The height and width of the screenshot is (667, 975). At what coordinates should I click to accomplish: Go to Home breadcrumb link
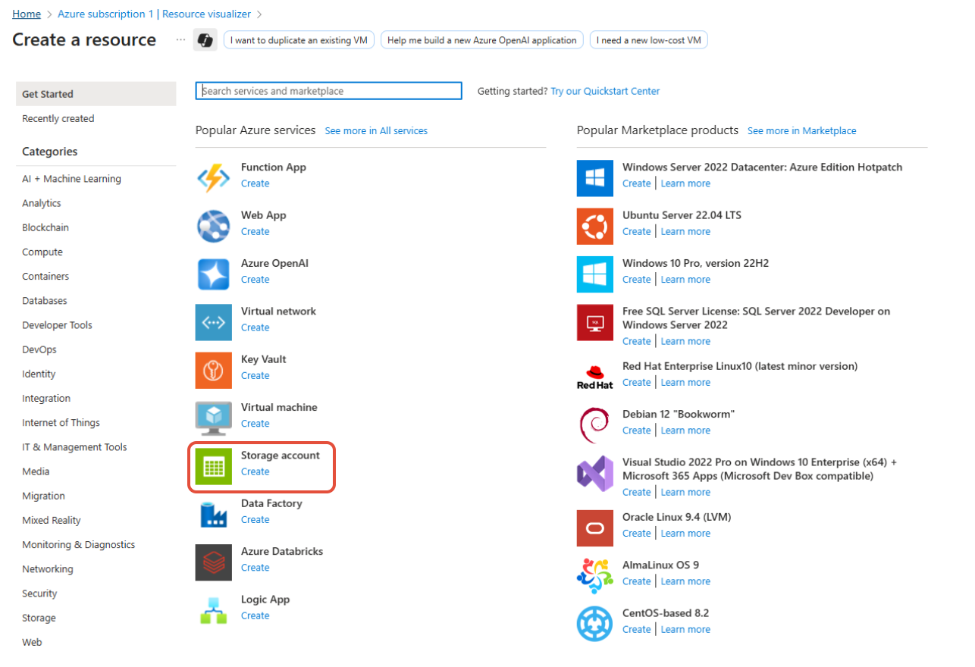click(x=27, y=14)
